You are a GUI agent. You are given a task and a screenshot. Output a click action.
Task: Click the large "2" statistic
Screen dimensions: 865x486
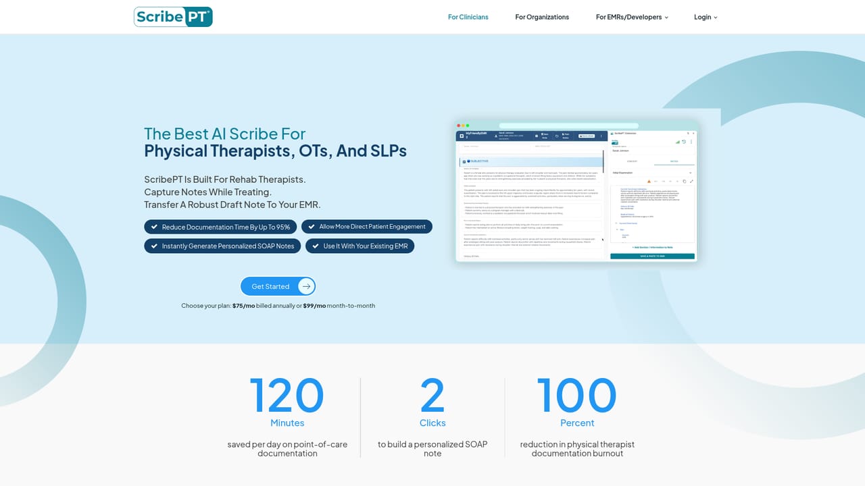[x=432, y=396]
